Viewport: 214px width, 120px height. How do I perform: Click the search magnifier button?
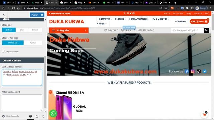tap(206, 30)
